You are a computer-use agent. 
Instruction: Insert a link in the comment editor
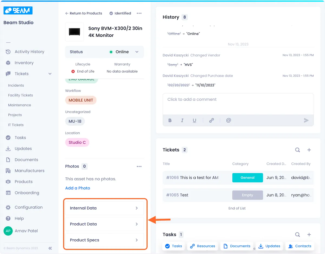coord(212,120)
